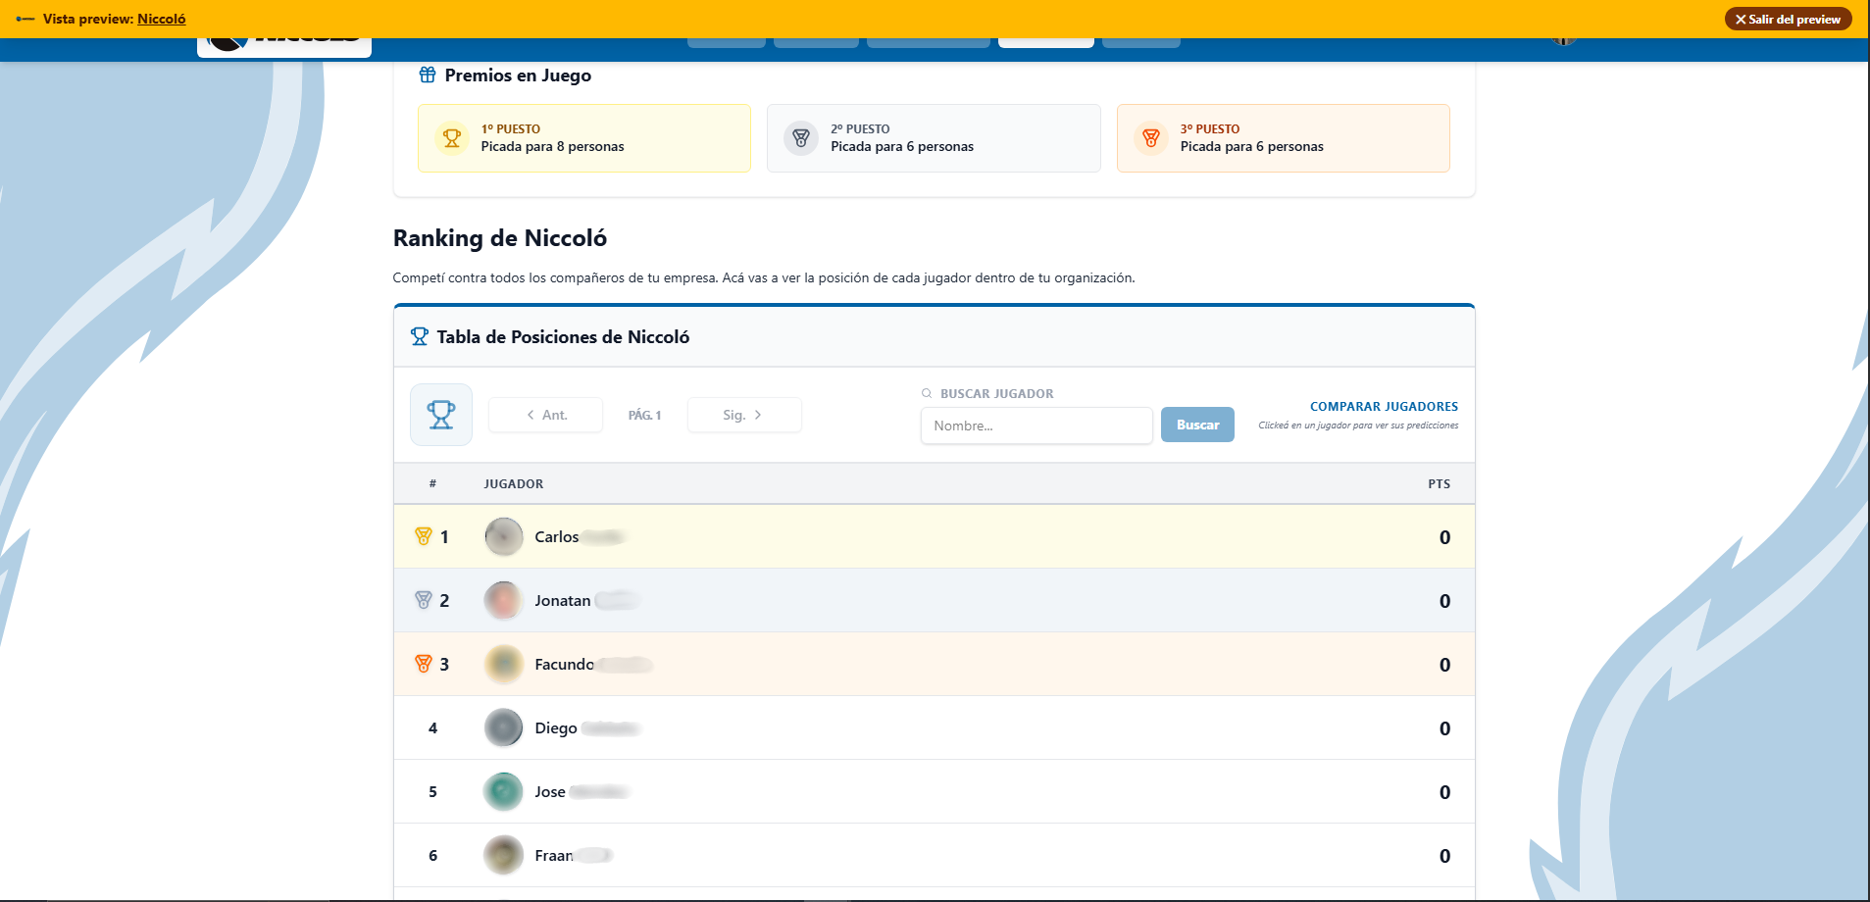Click the Premios en Juego heading
This screenshot has height=902, width=1870.
(518, 75)
